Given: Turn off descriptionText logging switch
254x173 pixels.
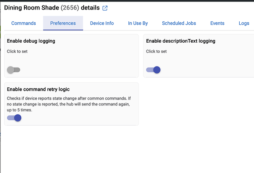Looking at the screenshot, I should [x=153, y=70].
